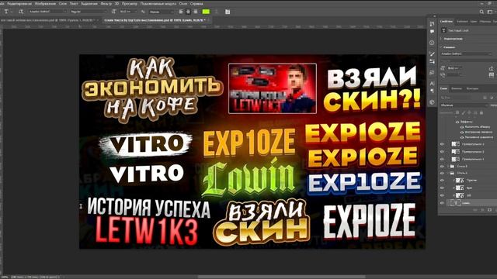Toggle Эффекты visibility eye
This screenshot has height=279, width=497.
457,122
